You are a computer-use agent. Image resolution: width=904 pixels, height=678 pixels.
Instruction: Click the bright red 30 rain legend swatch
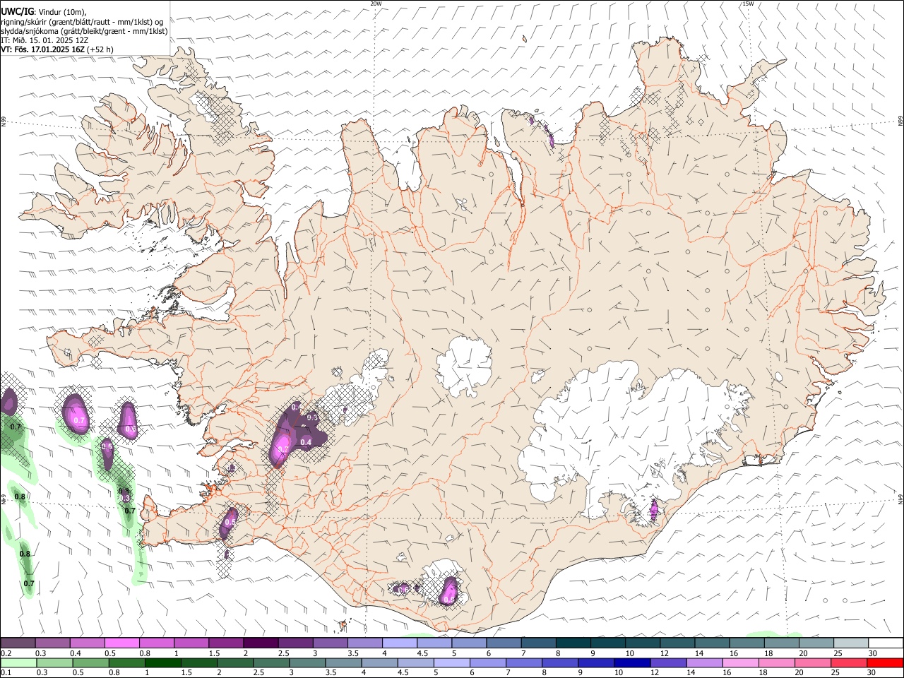886,662
